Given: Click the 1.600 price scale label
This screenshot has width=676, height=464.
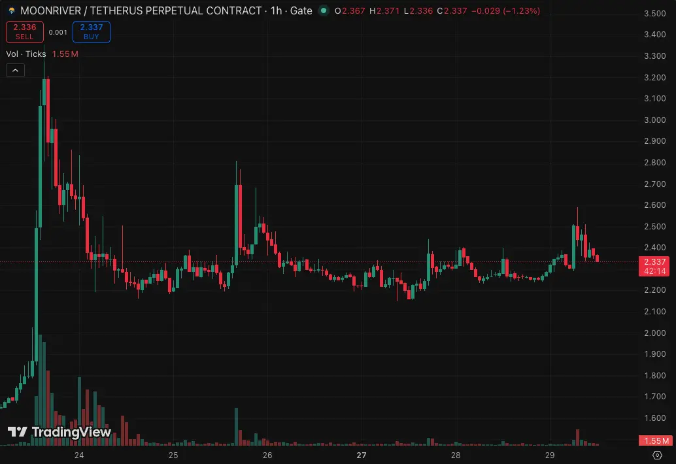Looking at the screenshot, I should [655, 418].
